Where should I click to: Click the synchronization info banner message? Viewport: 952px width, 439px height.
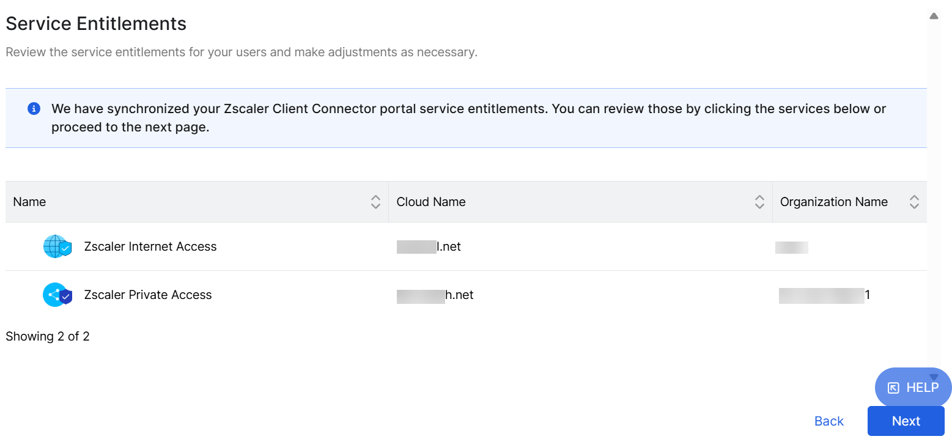point(468,118)
